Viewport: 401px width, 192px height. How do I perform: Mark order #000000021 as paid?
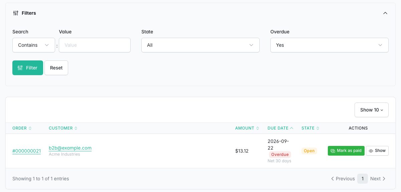point(346,151)
